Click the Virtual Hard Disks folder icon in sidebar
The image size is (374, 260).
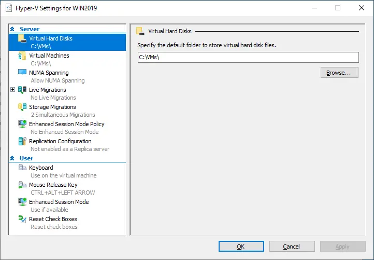22,38
